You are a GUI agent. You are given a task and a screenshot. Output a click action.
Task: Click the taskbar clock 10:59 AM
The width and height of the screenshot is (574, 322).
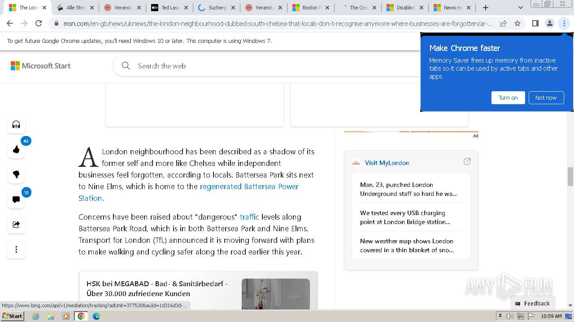pos(551,316)
